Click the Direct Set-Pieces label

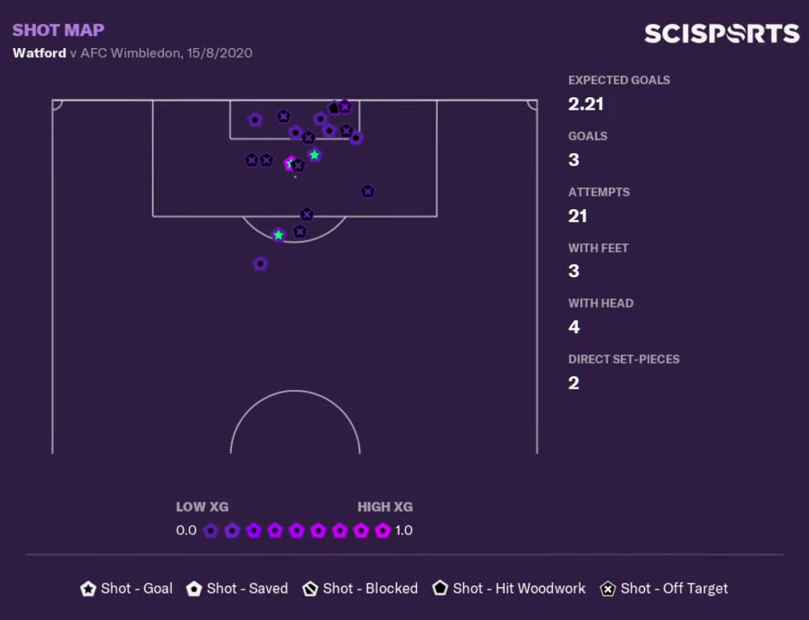point(624,359)
